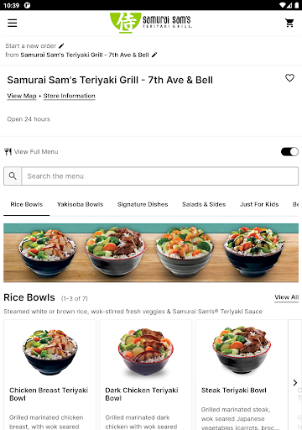
Task: View All rice bowls
Action: (287, 297)
